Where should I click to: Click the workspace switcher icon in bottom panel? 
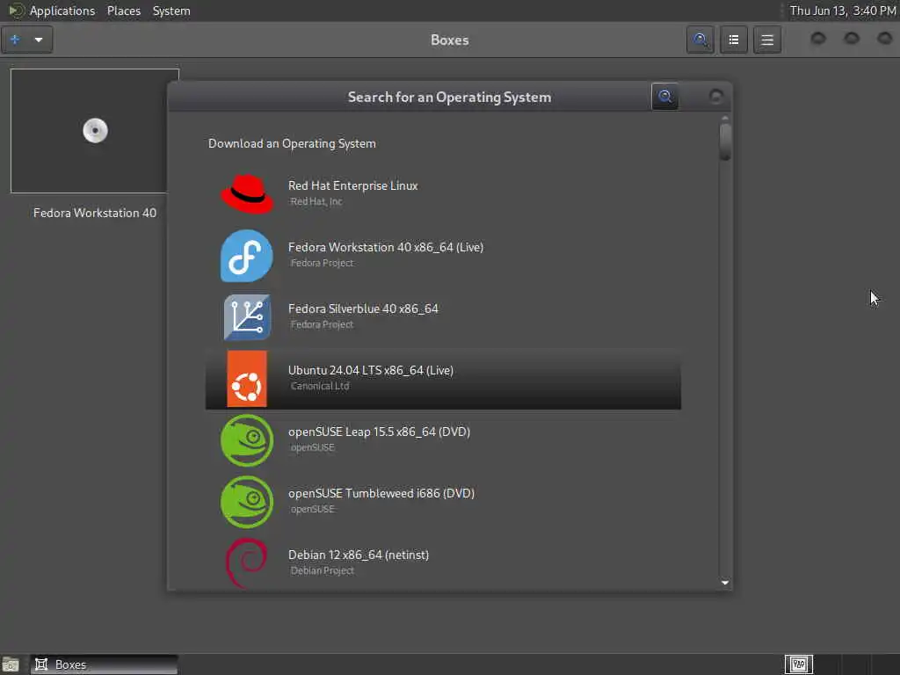point(799,664)
